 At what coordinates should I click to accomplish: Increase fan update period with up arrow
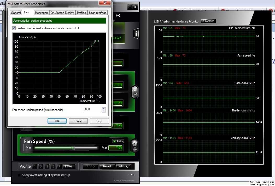tap(104, 108)
